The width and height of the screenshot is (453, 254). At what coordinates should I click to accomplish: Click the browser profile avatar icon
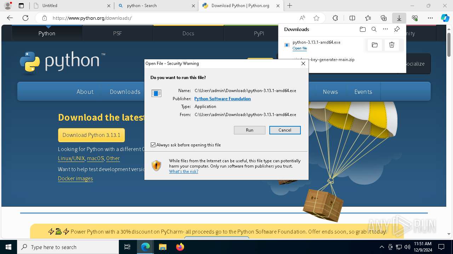[x=7, y=5]
